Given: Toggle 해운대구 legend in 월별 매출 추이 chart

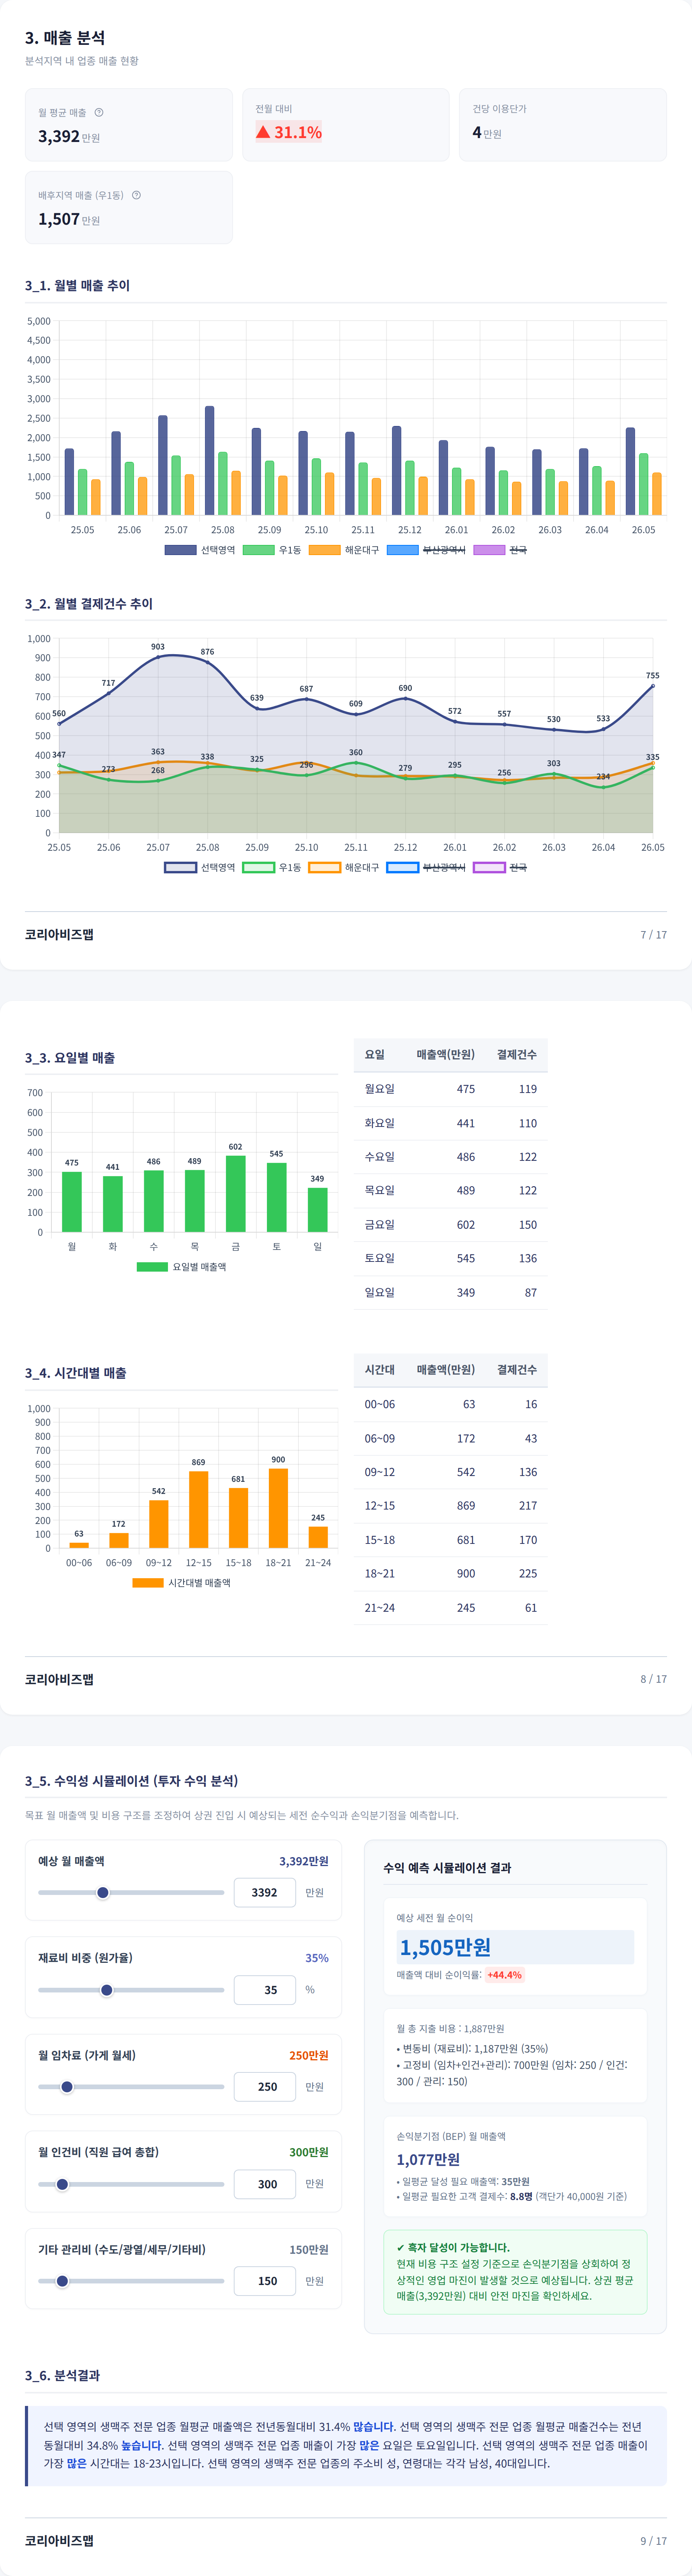Looking at the screenshot, I should pyautogui.click(x=344, y=550).
